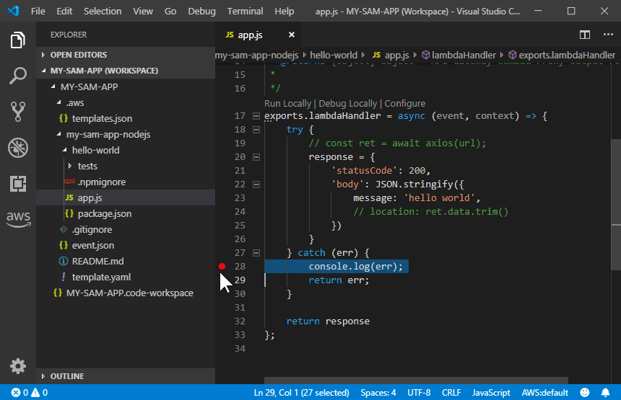Open the Help menu
621x400 pixels.
point(285,11)
